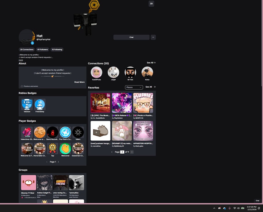
Task: Click the Favorites page number field
Action: 122,152
